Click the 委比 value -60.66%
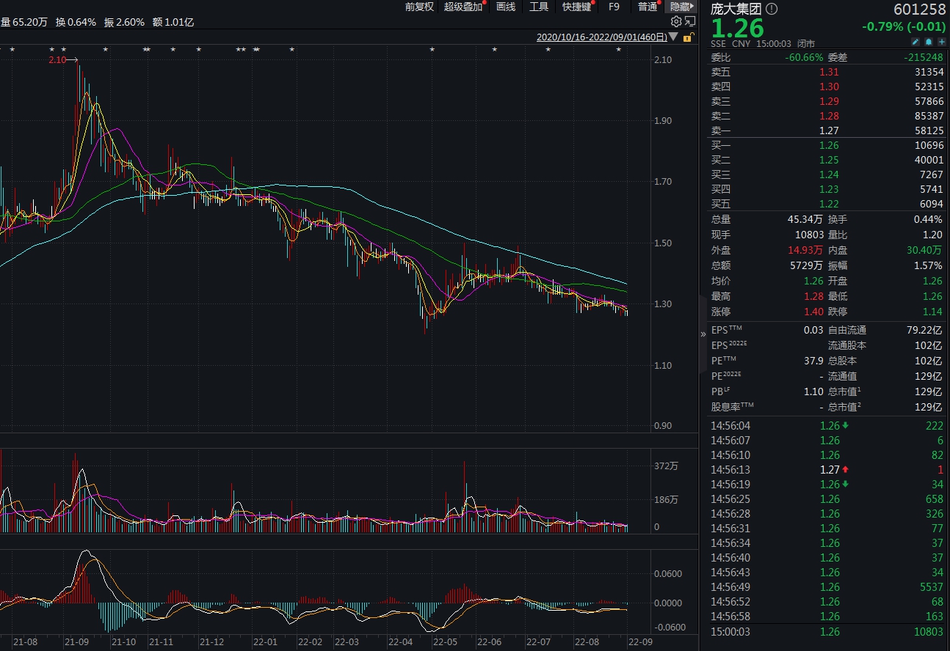950x651 pixels. tap(804, 57)
